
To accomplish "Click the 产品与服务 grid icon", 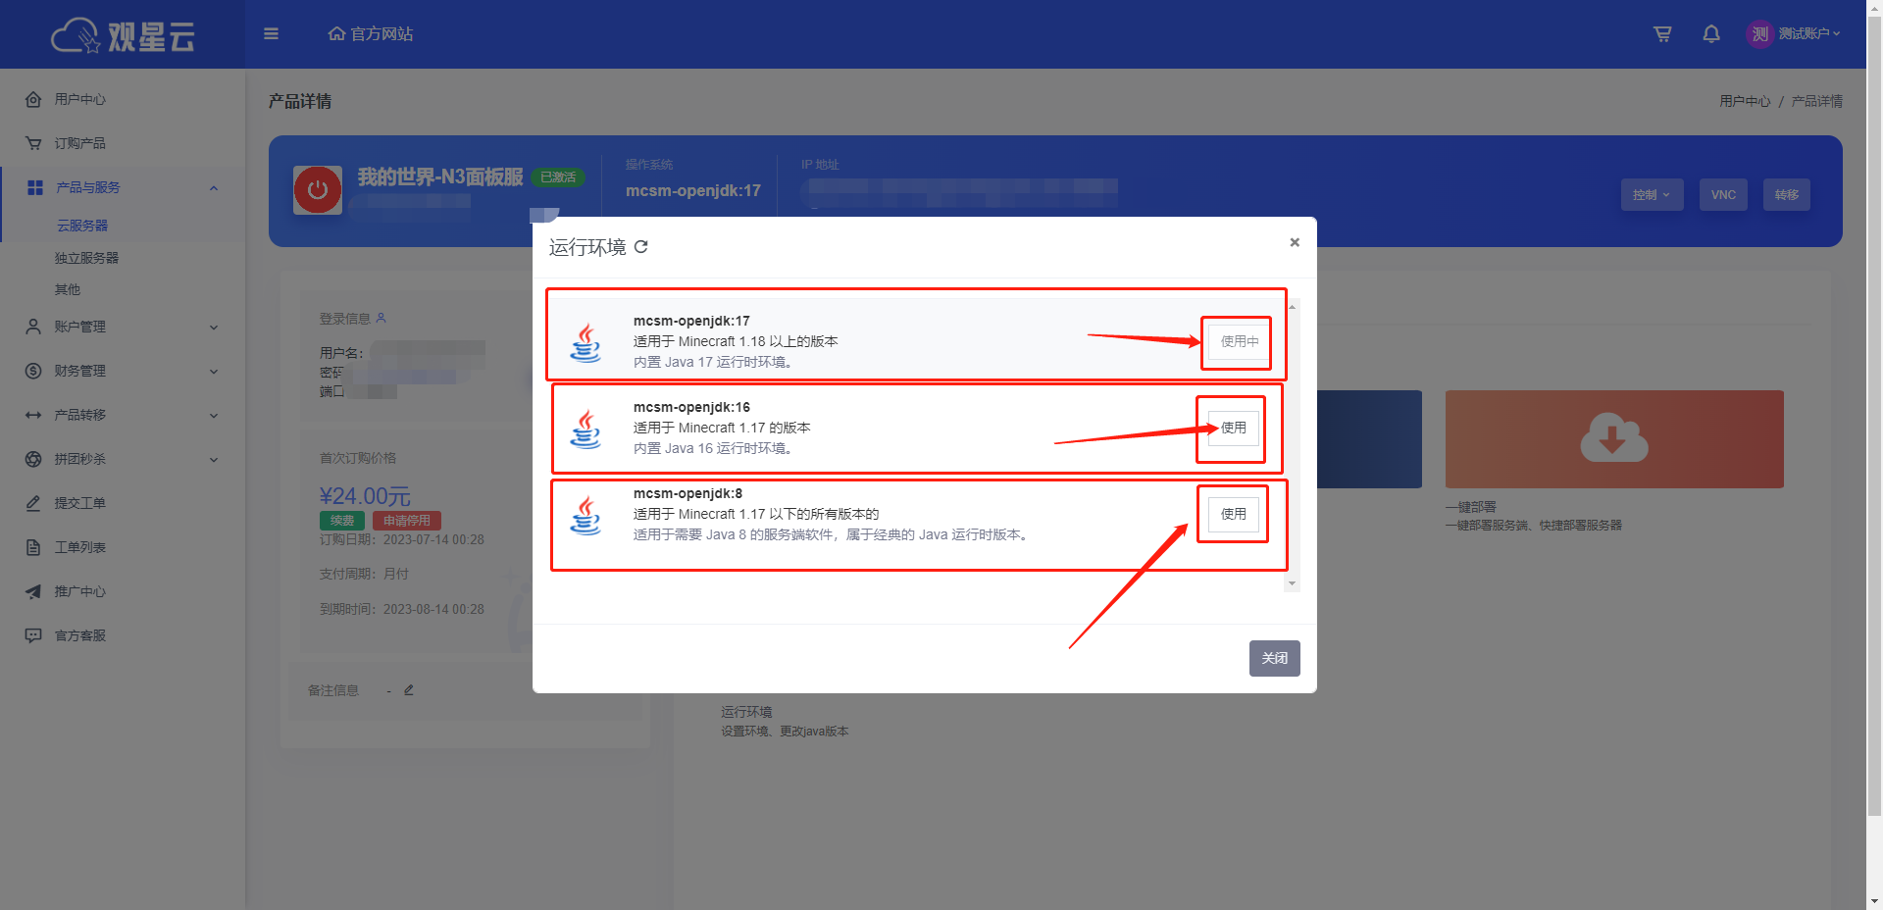I will (x=35, y=187).
